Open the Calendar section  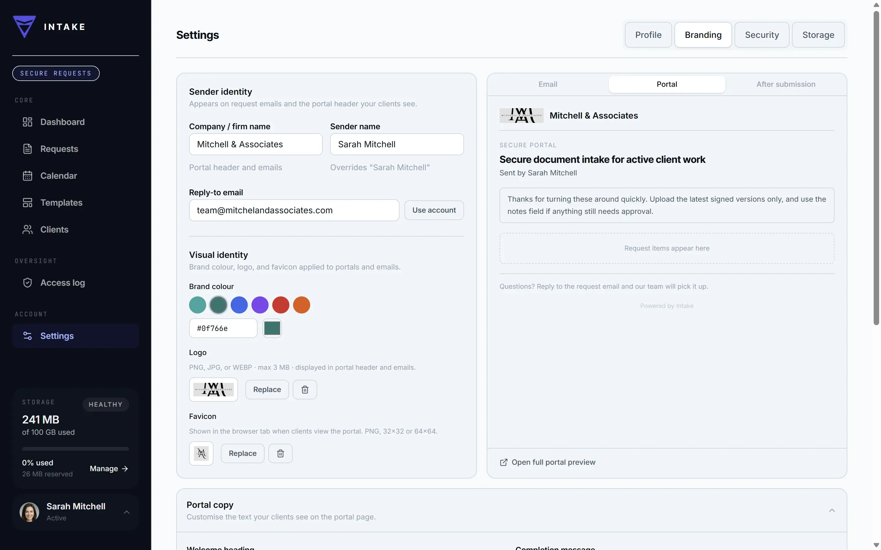pos(75,176)
